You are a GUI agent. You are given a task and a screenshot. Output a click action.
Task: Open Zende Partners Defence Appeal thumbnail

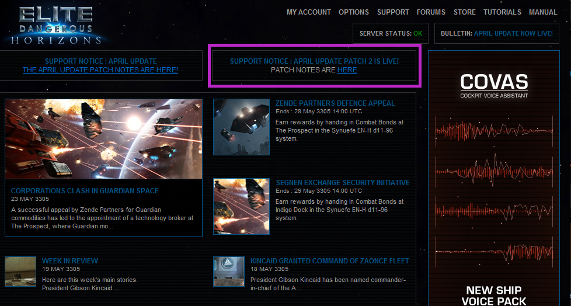(x=242, y=127)
